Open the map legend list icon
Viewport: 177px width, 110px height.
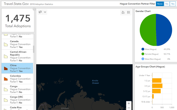pos(129,12)
